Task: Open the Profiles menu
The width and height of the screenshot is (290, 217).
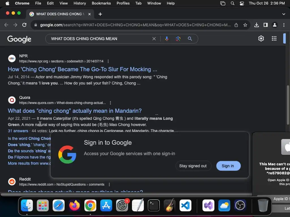Action: click(123, 3)
